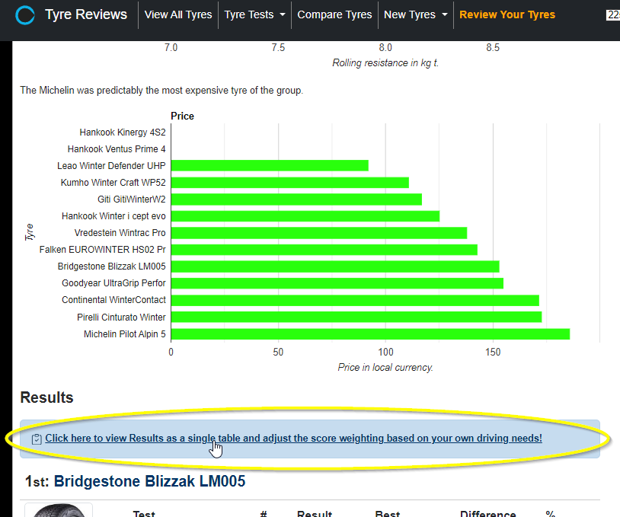Viewport: 620px width, 517px height.
Task: Click the Leao Winter Defender UHP price bar
Action: (x=270, y=166)
